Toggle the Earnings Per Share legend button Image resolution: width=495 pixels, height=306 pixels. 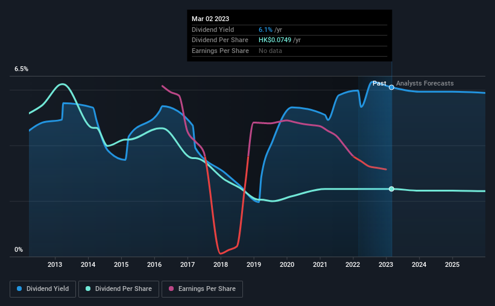202,289
